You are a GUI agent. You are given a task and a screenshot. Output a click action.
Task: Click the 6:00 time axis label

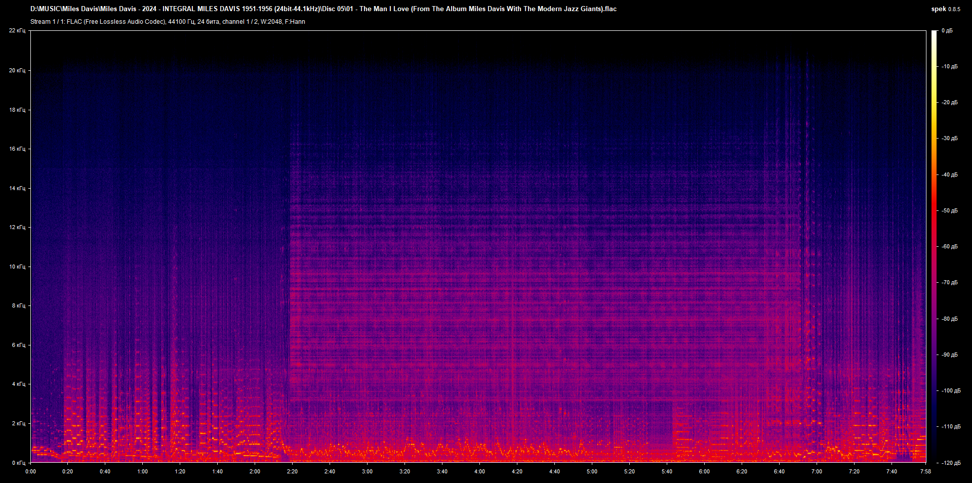click(x=705, y=471)
